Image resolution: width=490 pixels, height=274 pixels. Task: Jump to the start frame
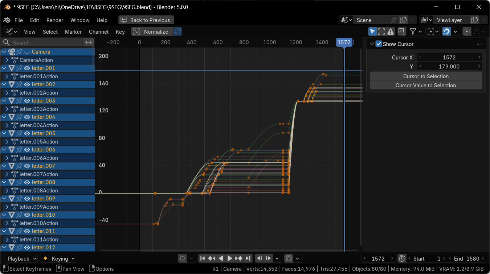pyautogui.click(x=203, y=258)
